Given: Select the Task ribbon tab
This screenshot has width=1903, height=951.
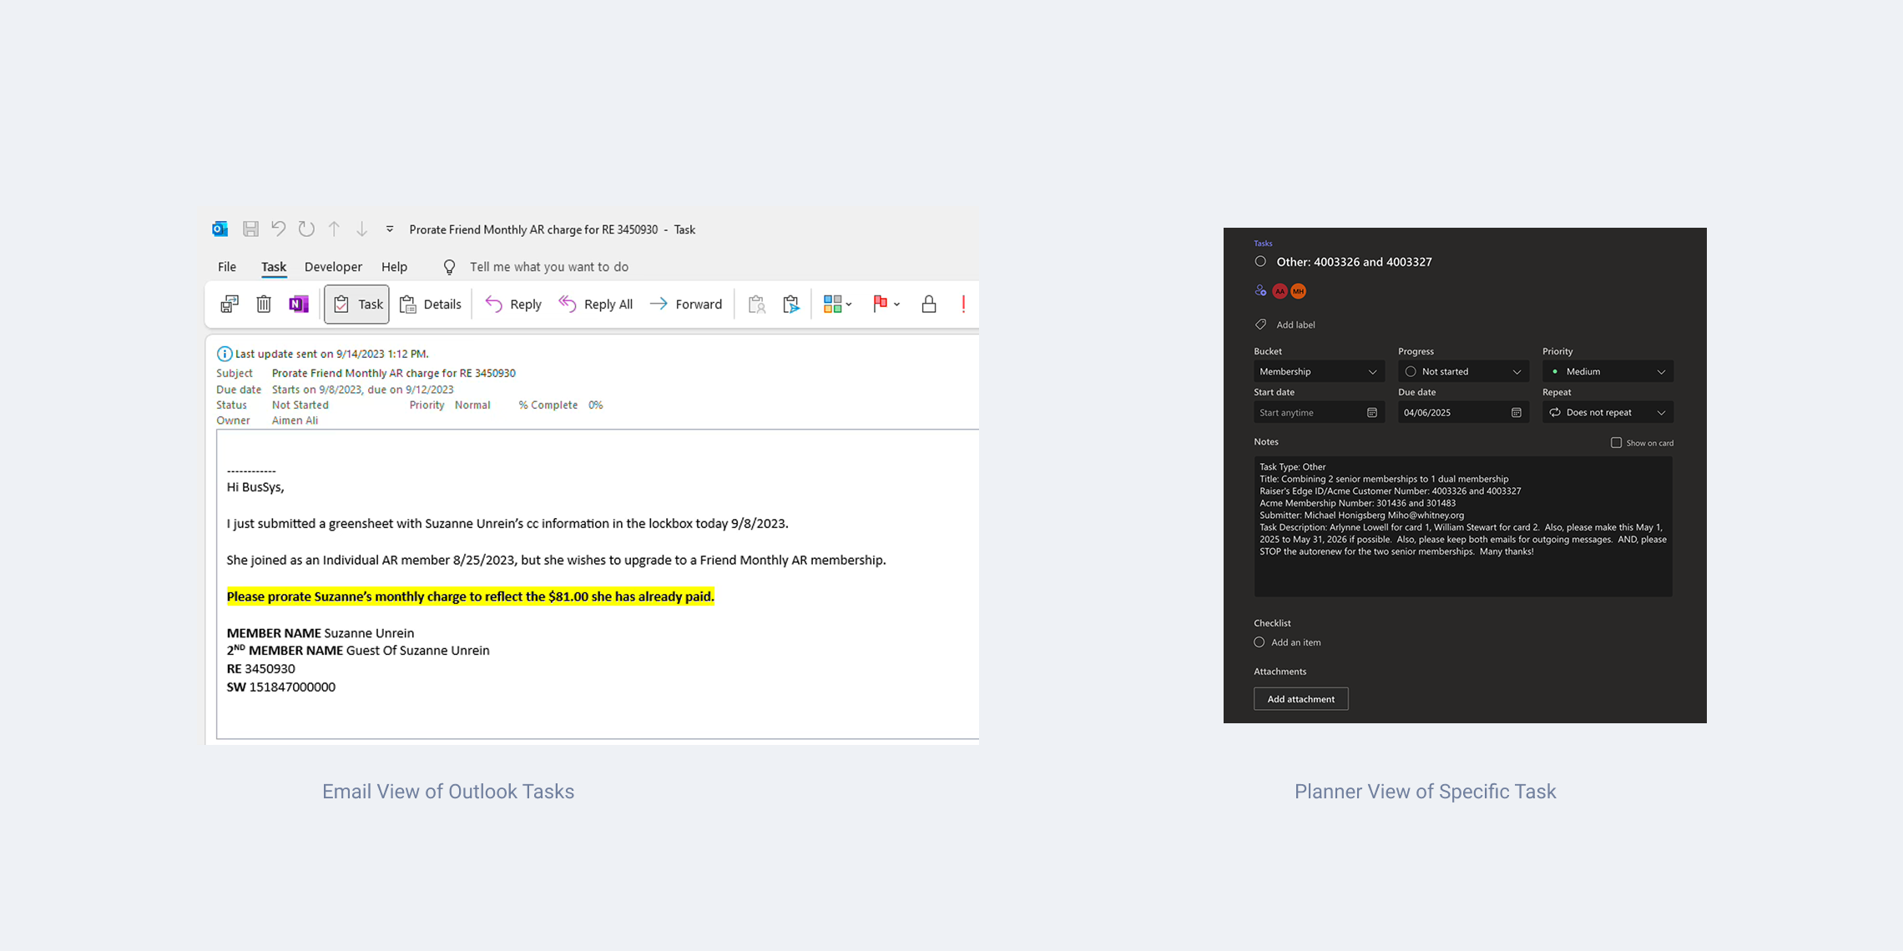Looking at the screenshot, I should click(x=274, y=267).
